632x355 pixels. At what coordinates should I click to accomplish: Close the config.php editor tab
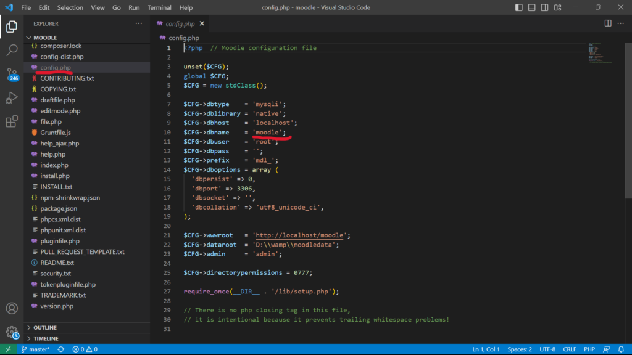point(202,23)
